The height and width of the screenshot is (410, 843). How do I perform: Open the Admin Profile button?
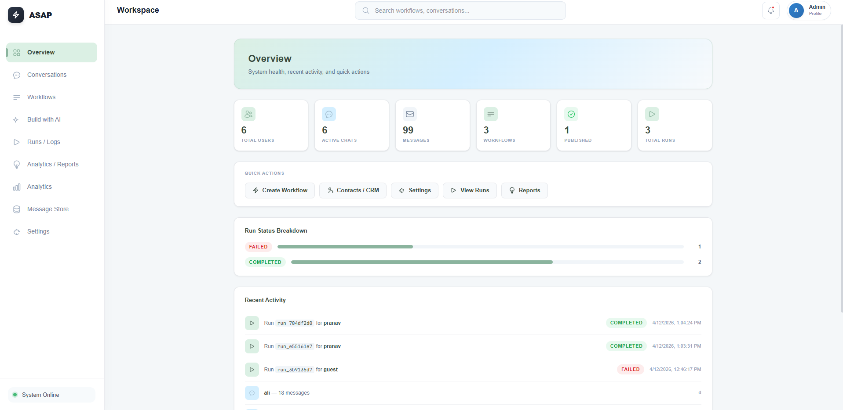click(x=809, y=11)
